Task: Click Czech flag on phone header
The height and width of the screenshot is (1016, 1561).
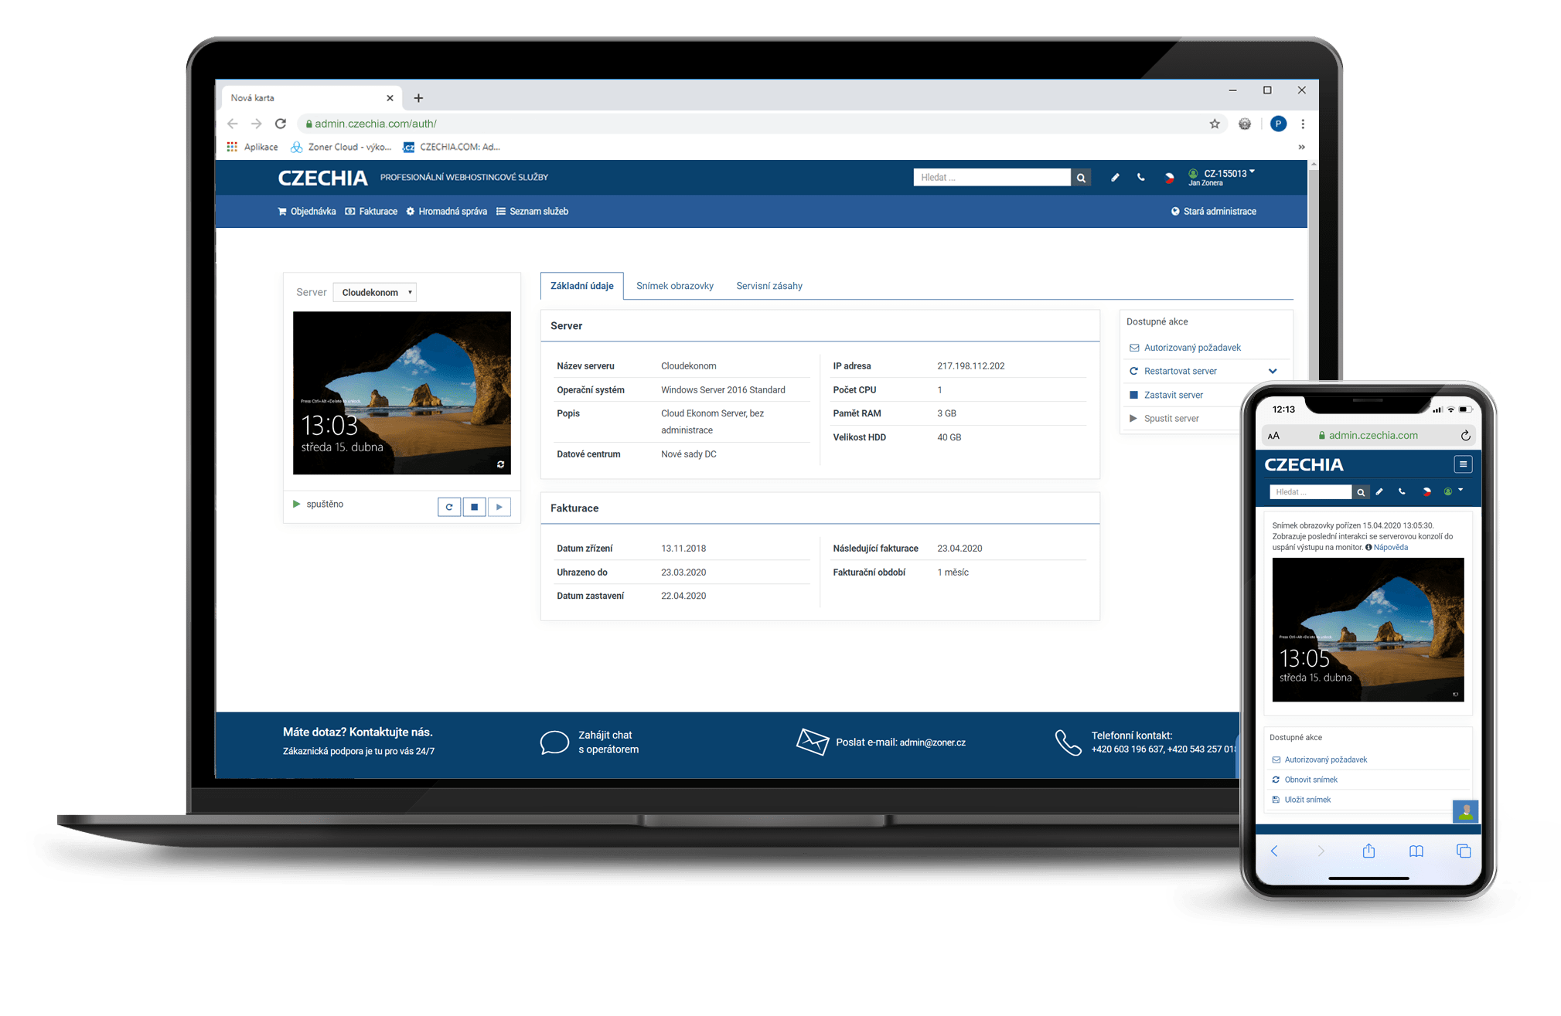Action: [x=1426, y=491]
